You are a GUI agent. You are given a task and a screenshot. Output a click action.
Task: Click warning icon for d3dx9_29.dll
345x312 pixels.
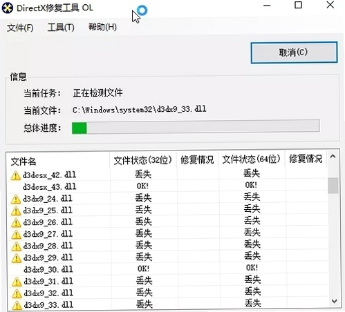pyautogui.click(x=17, y=258)
